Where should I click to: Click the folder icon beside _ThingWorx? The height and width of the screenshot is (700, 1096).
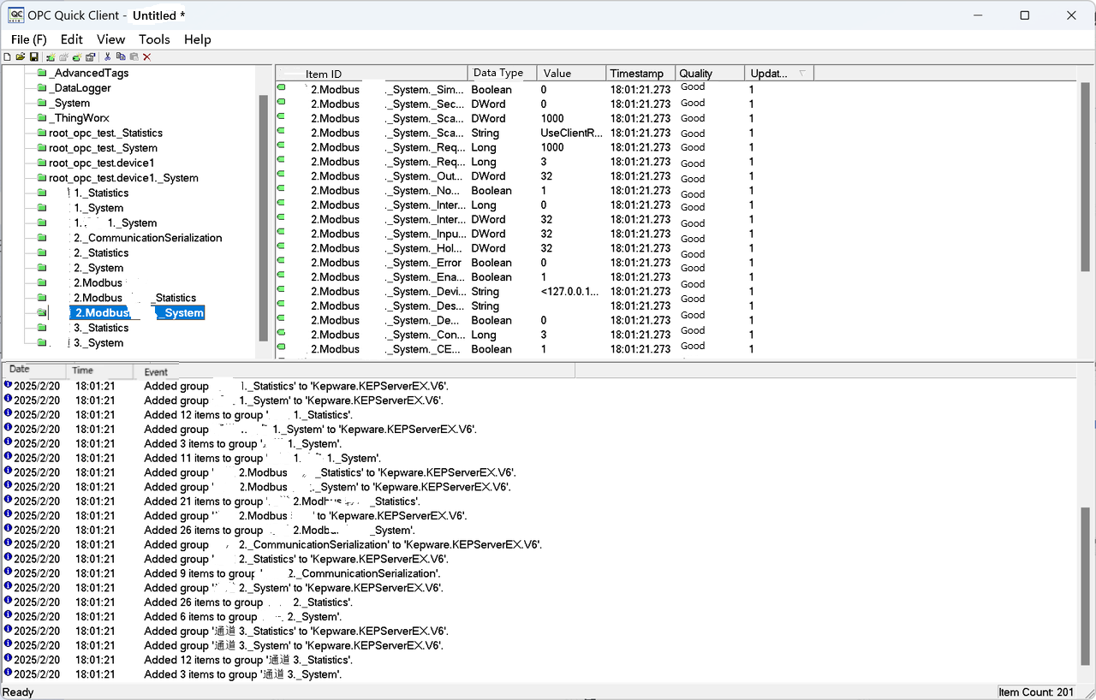pyautogui.click(x=42, y=118)
